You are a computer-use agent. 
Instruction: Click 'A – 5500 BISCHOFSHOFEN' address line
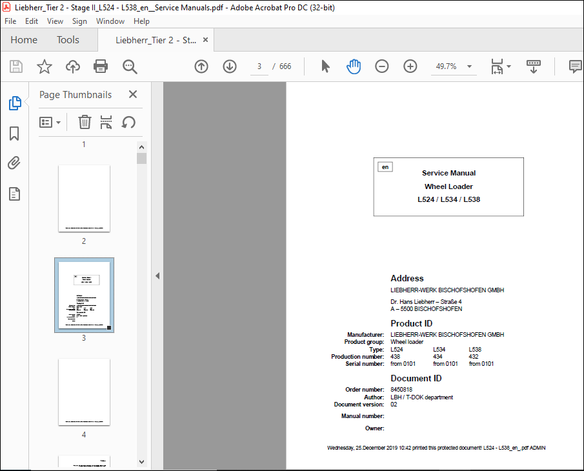[426, 309]
